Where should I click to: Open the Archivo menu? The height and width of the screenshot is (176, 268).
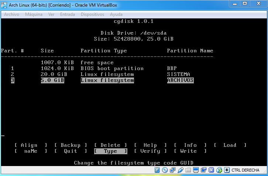pyautogui.click(x=12, y=14)
